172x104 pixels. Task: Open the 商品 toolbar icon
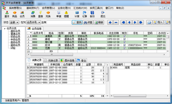[14, 14]
